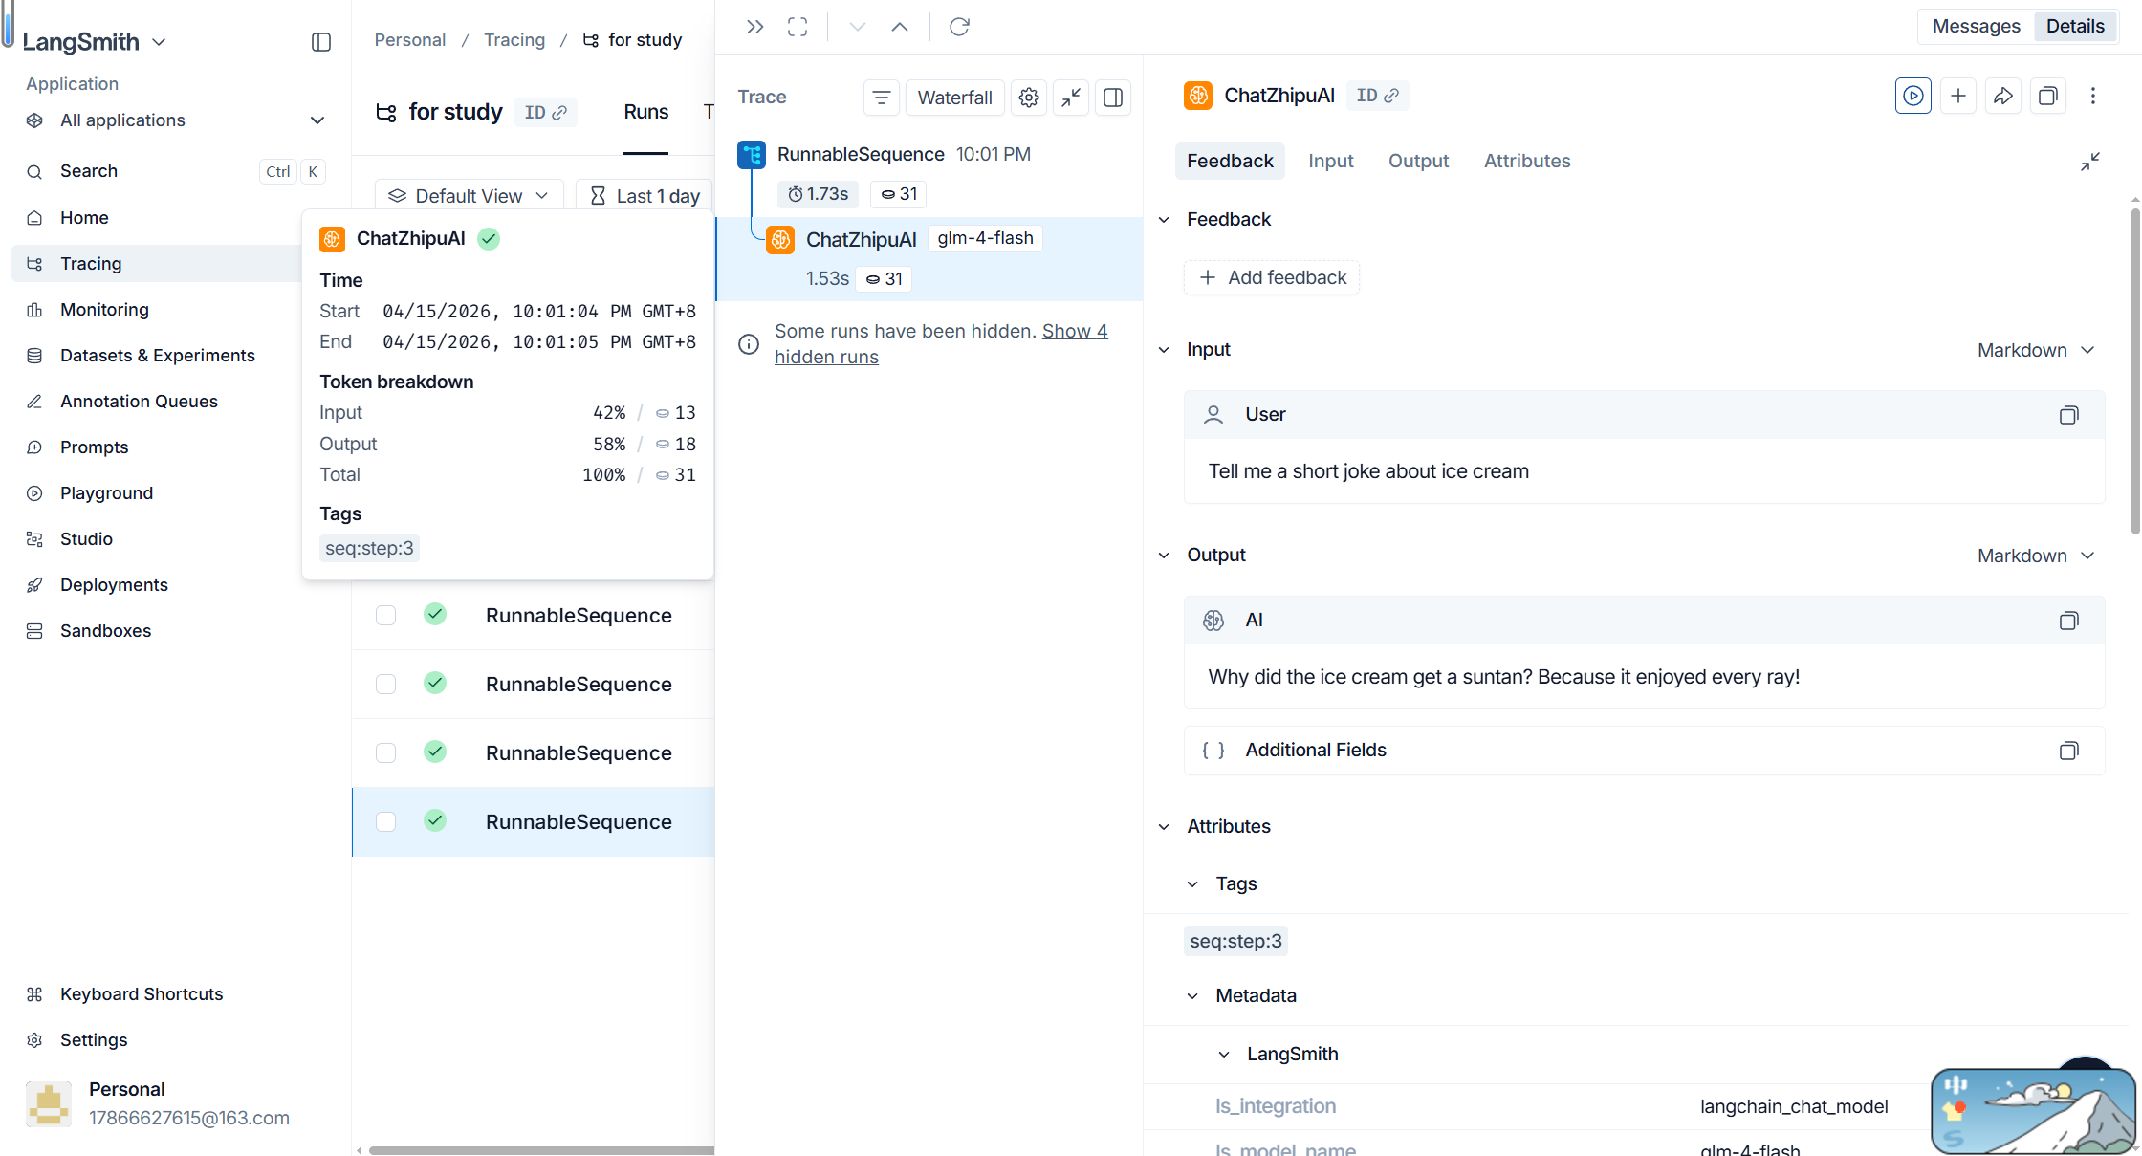Click Add feedback

click(1272, 278)
